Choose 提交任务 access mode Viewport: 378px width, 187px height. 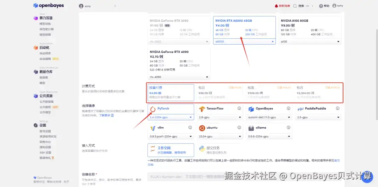(220, 150)
